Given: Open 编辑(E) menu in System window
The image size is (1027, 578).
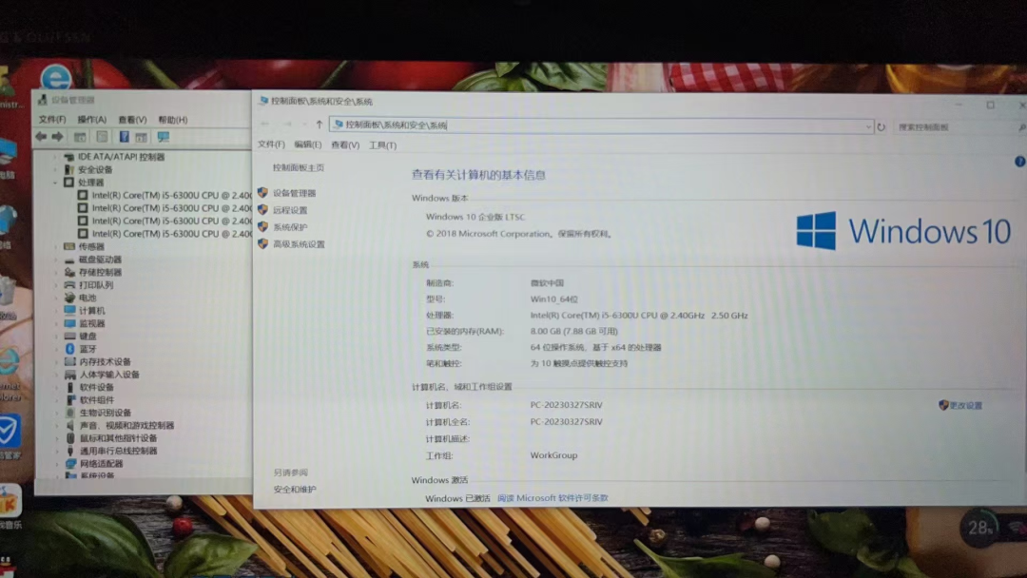Looking at the screenshot, I should coord(308,144).
